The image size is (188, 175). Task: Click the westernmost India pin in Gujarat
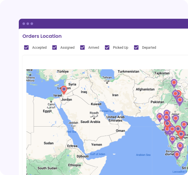(160, 117)
